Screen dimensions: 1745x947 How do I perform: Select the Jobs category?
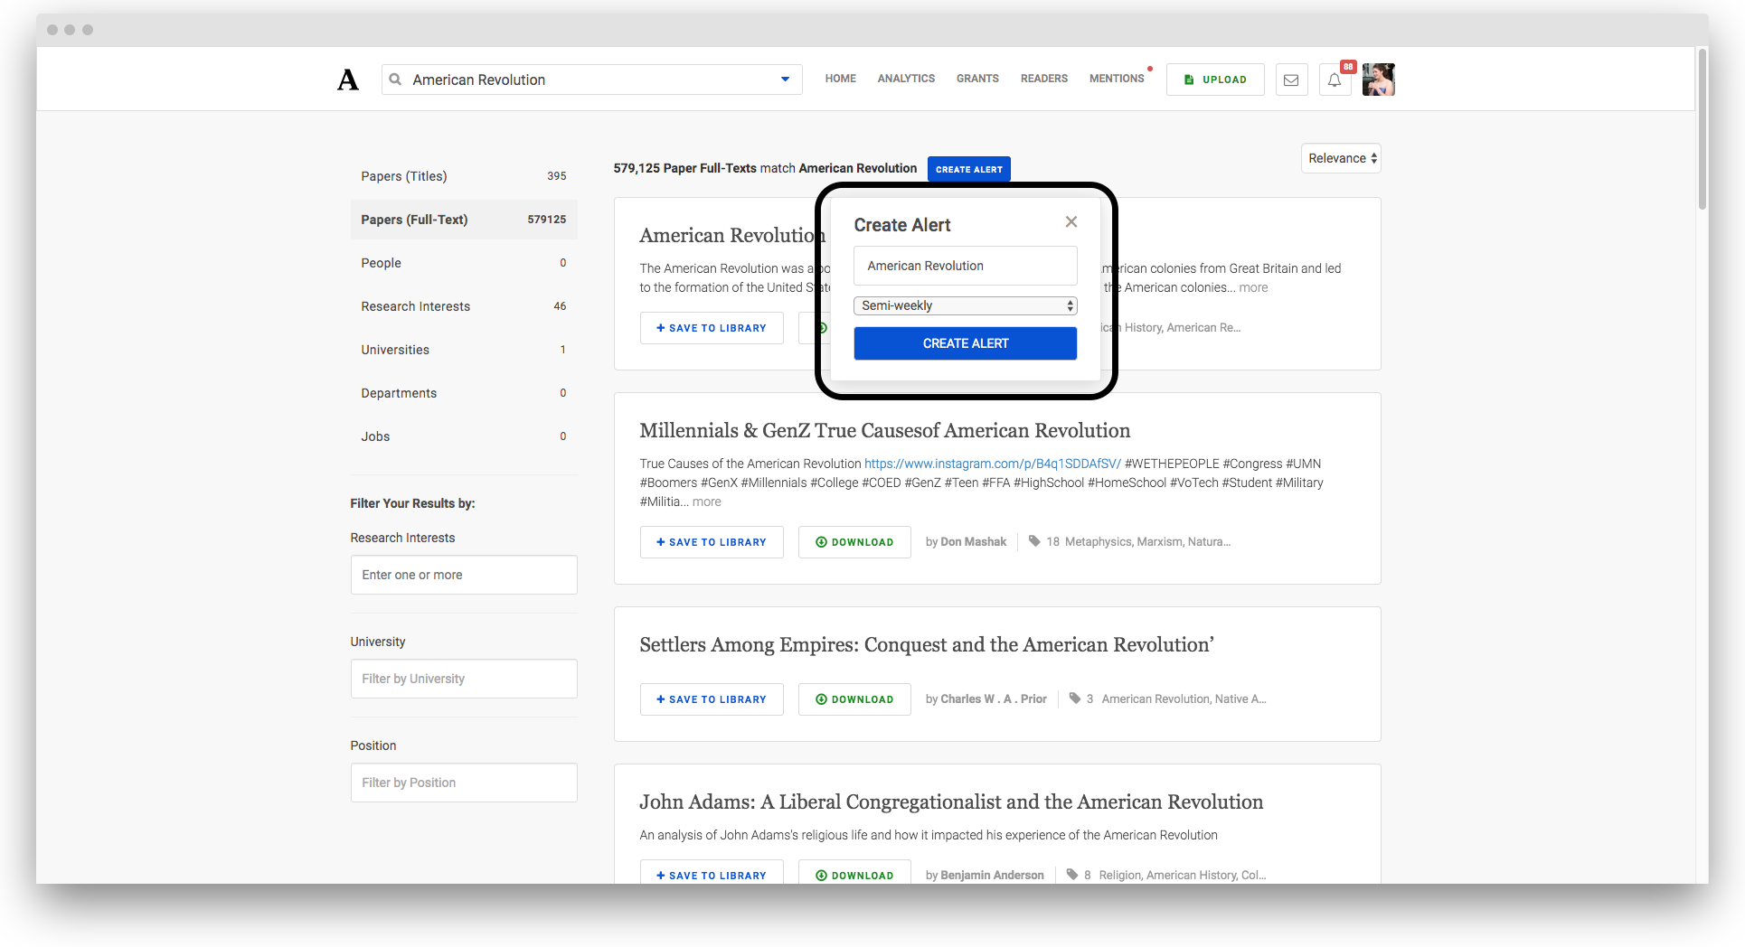pyautogui.click(x=464, y=436)
